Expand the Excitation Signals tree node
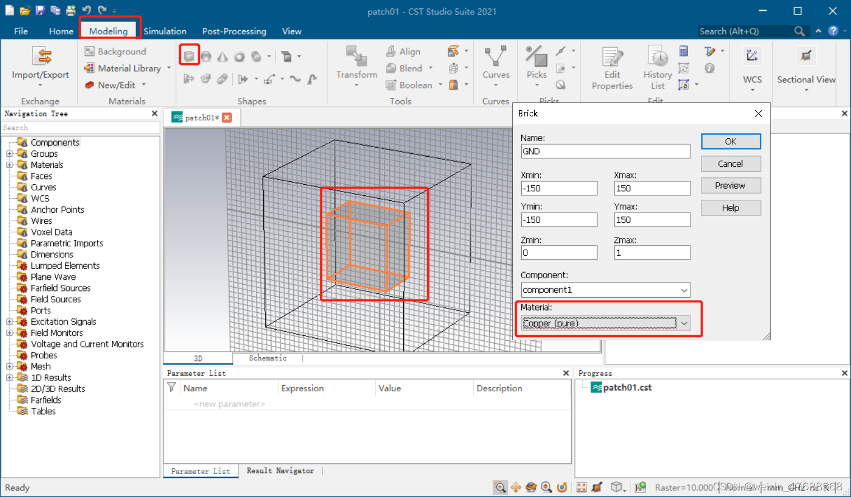This screenshot has height=497, width=851. coord(9,322)
